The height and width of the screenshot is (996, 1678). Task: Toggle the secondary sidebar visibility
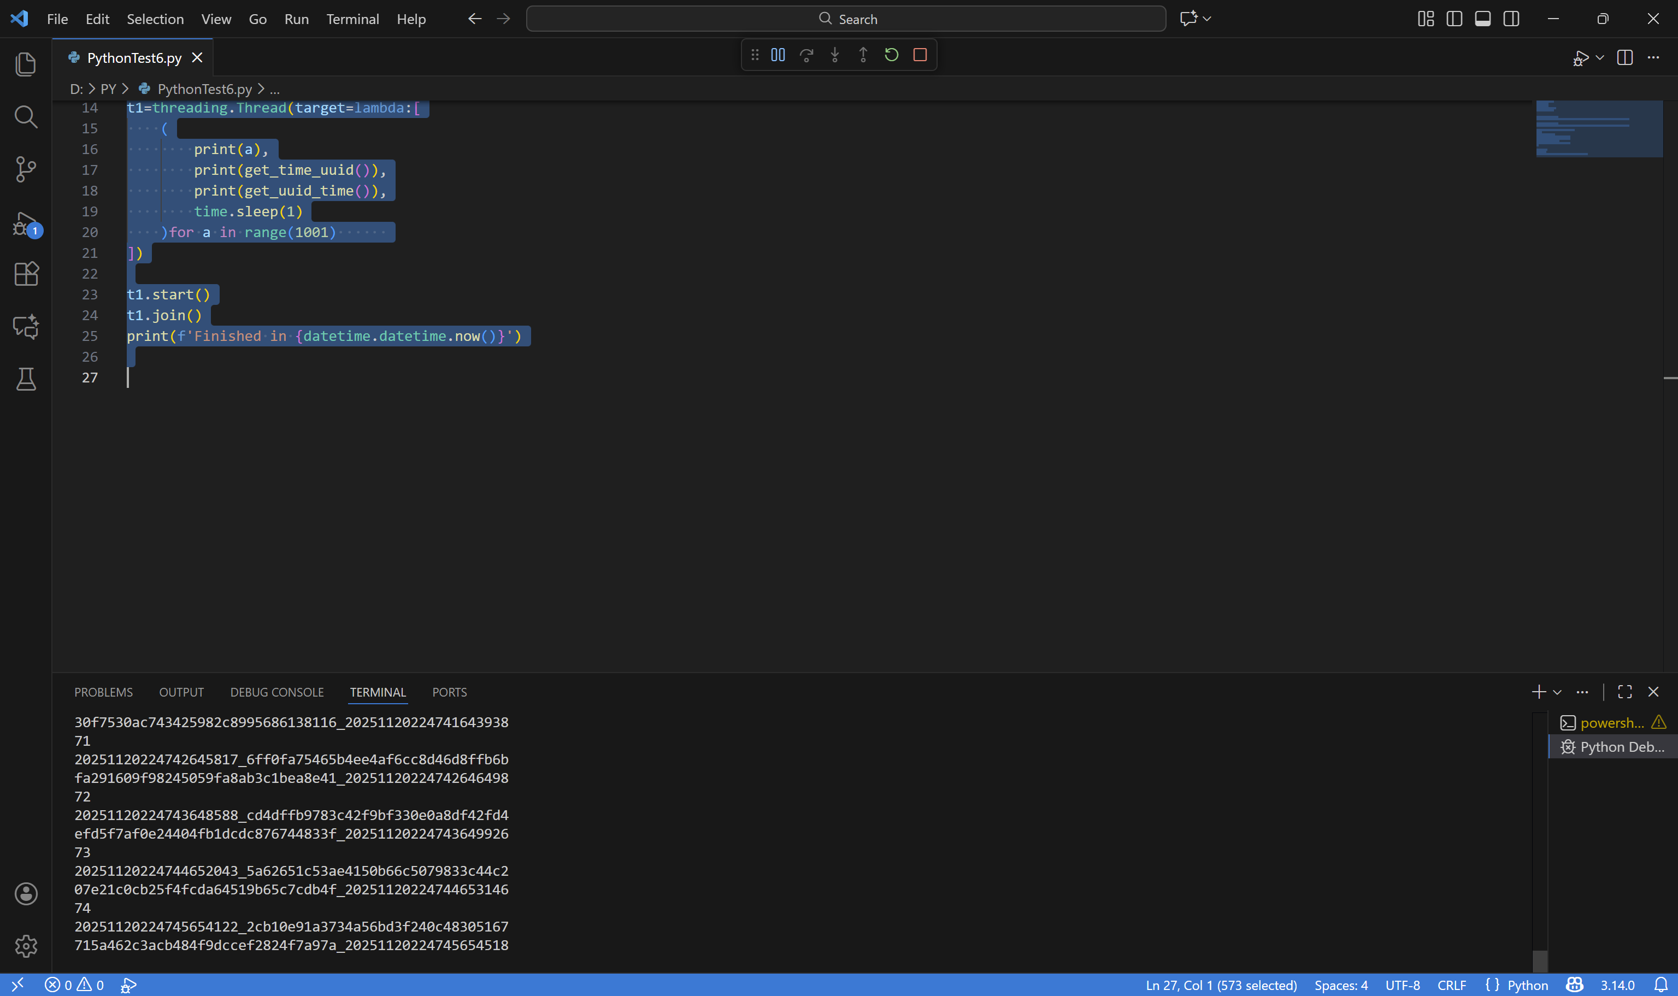coord(1511,18)
